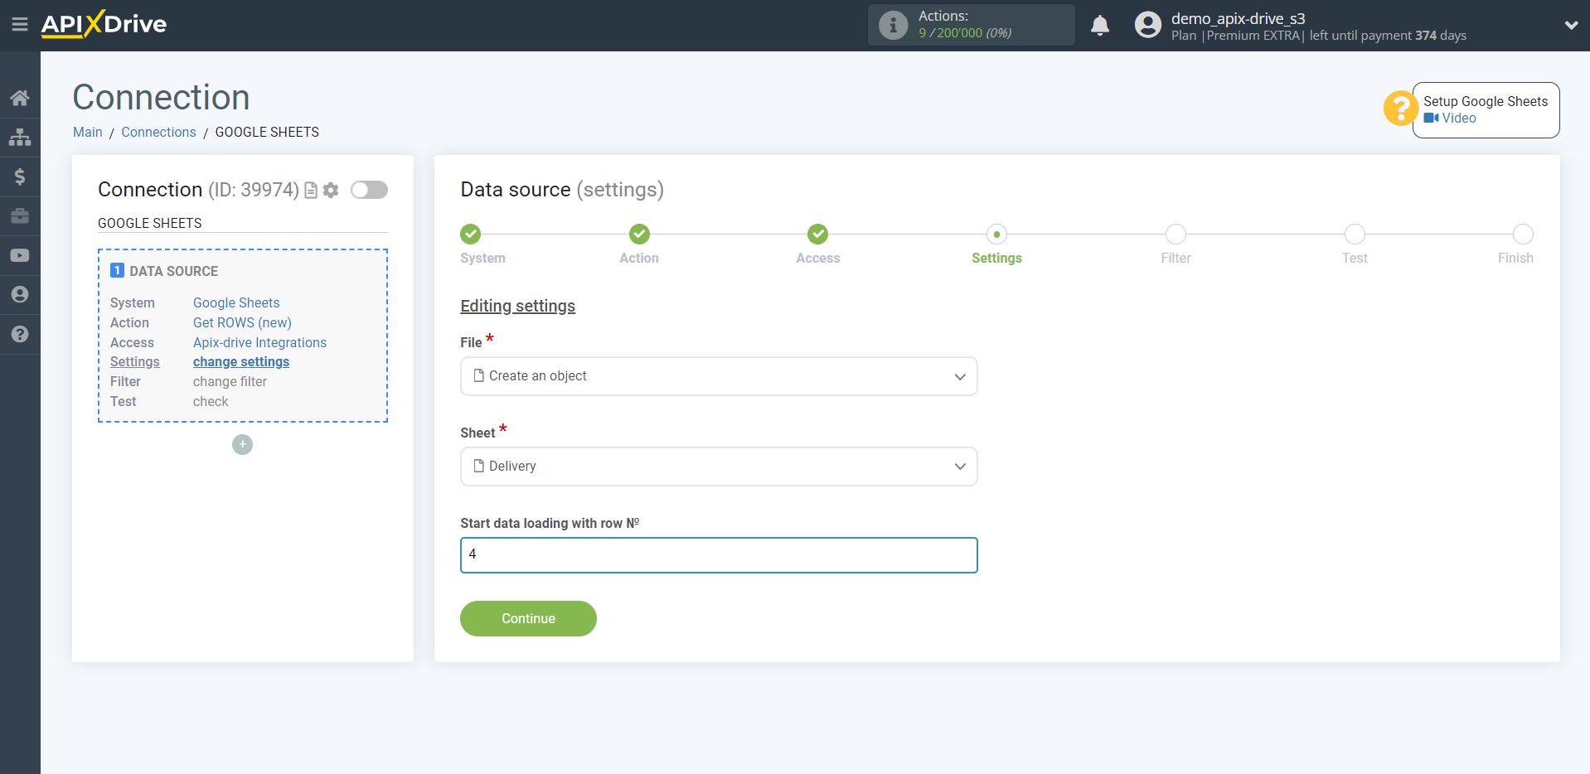Image resolution: width=1590 pixels, height=774 pixels.
Task: Open the connections sitemap icon in sidebar
Action: [20, 138]
